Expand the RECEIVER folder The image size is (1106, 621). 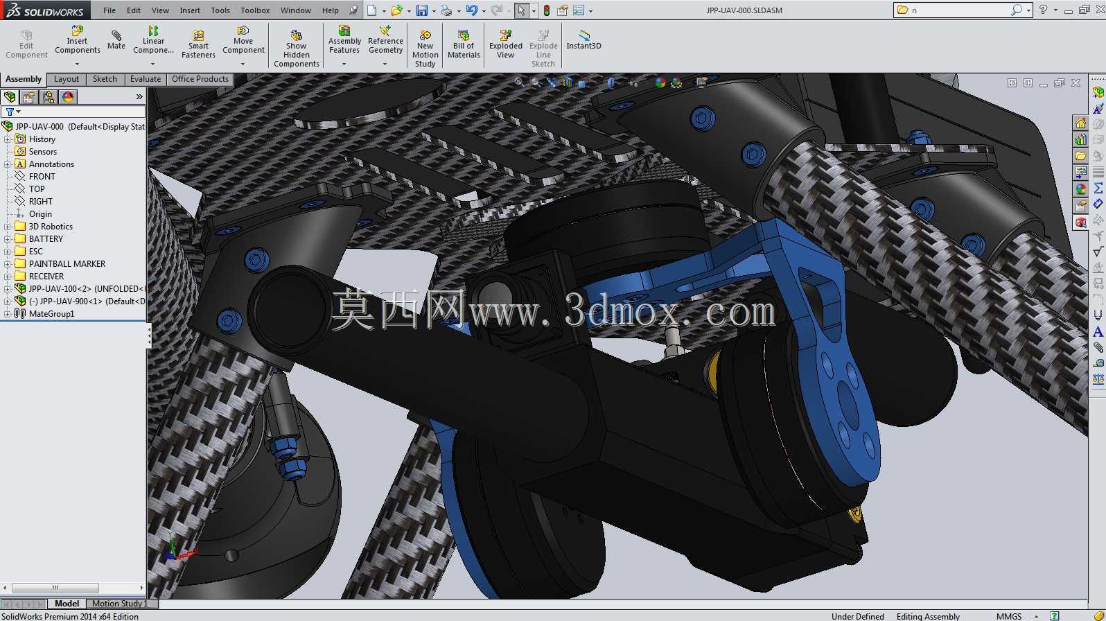[8, 277]
